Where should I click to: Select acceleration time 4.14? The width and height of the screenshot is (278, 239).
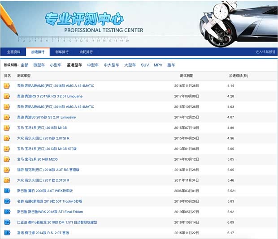click(230, 86)
